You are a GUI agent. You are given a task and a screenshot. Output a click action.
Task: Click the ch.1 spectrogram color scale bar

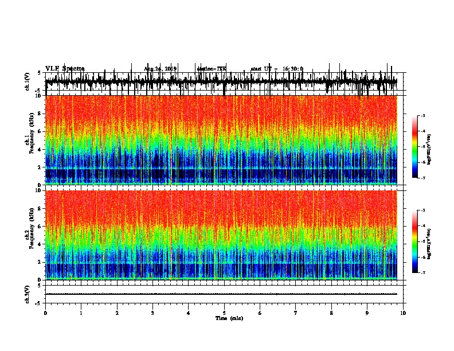(x=414, y=147)
